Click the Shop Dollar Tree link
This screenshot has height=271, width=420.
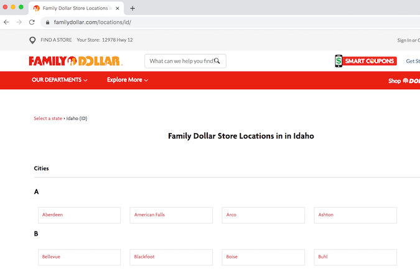[x=404, y=81]
